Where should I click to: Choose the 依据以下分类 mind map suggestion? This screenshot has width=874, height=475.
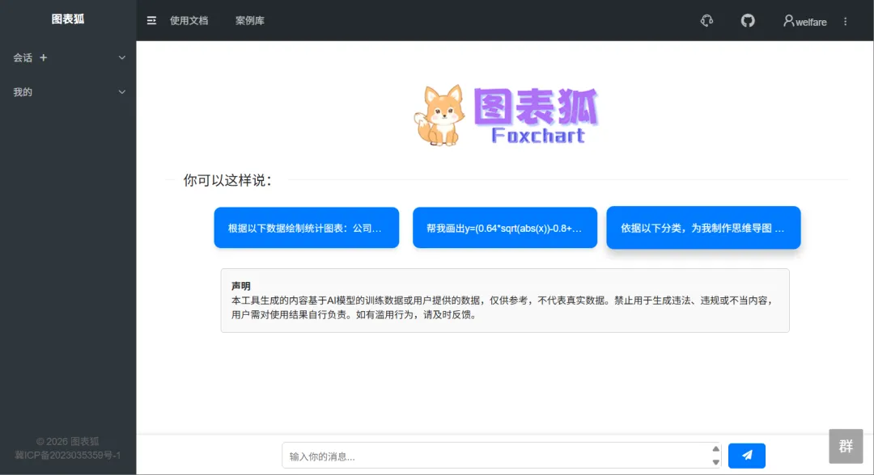[x=703, y=228]
